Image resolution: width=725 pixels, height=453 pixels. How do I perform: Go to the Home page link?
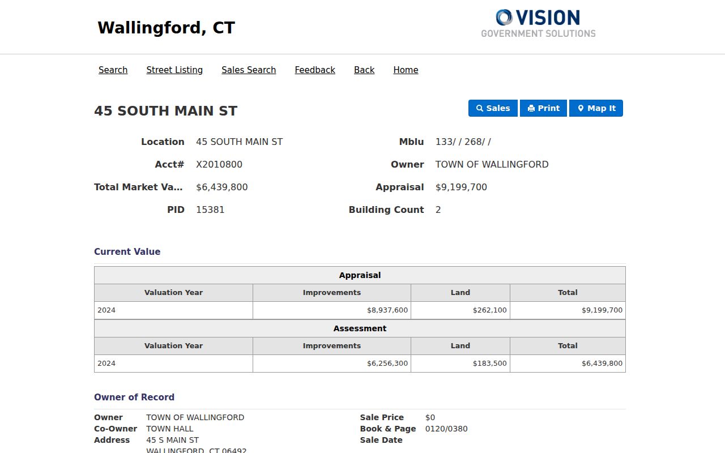tap(406, 70)
